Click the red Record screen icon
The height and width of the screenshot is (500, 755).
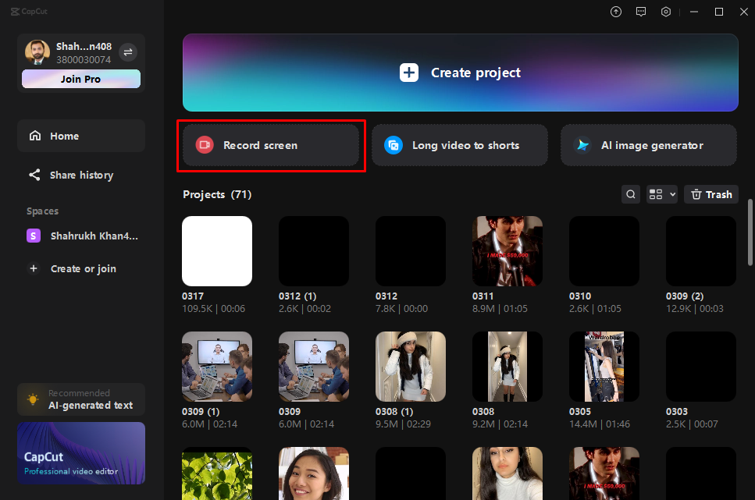point(205,145)
